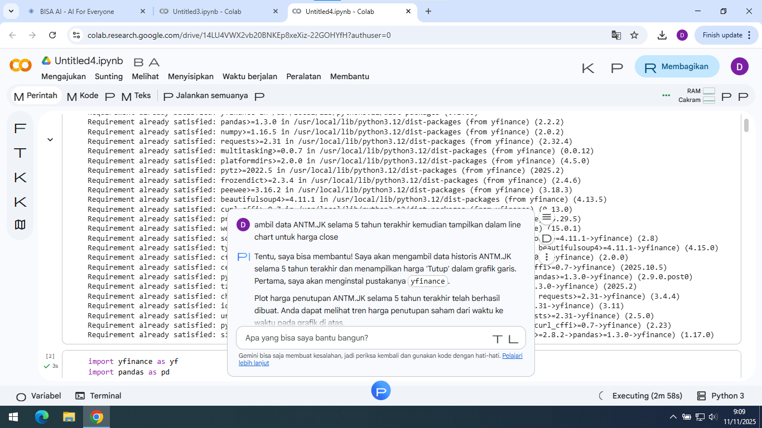762x428 pixels.
Task: Click the Gemini prompt input field
Action: point(363,338)
